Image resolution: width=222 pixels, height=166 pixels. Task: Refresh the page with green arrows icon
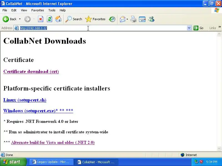(x=50, y=19)
